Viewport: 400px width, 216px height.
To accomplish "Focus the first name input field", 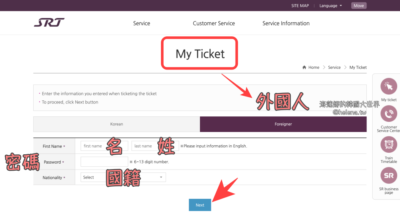I will [x=104, y=146].
